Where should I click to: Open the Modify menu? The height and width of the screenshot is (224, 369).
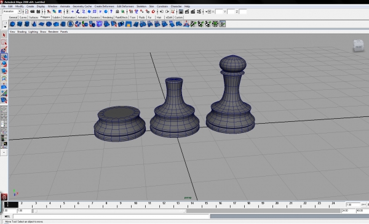tap(19, 6)
